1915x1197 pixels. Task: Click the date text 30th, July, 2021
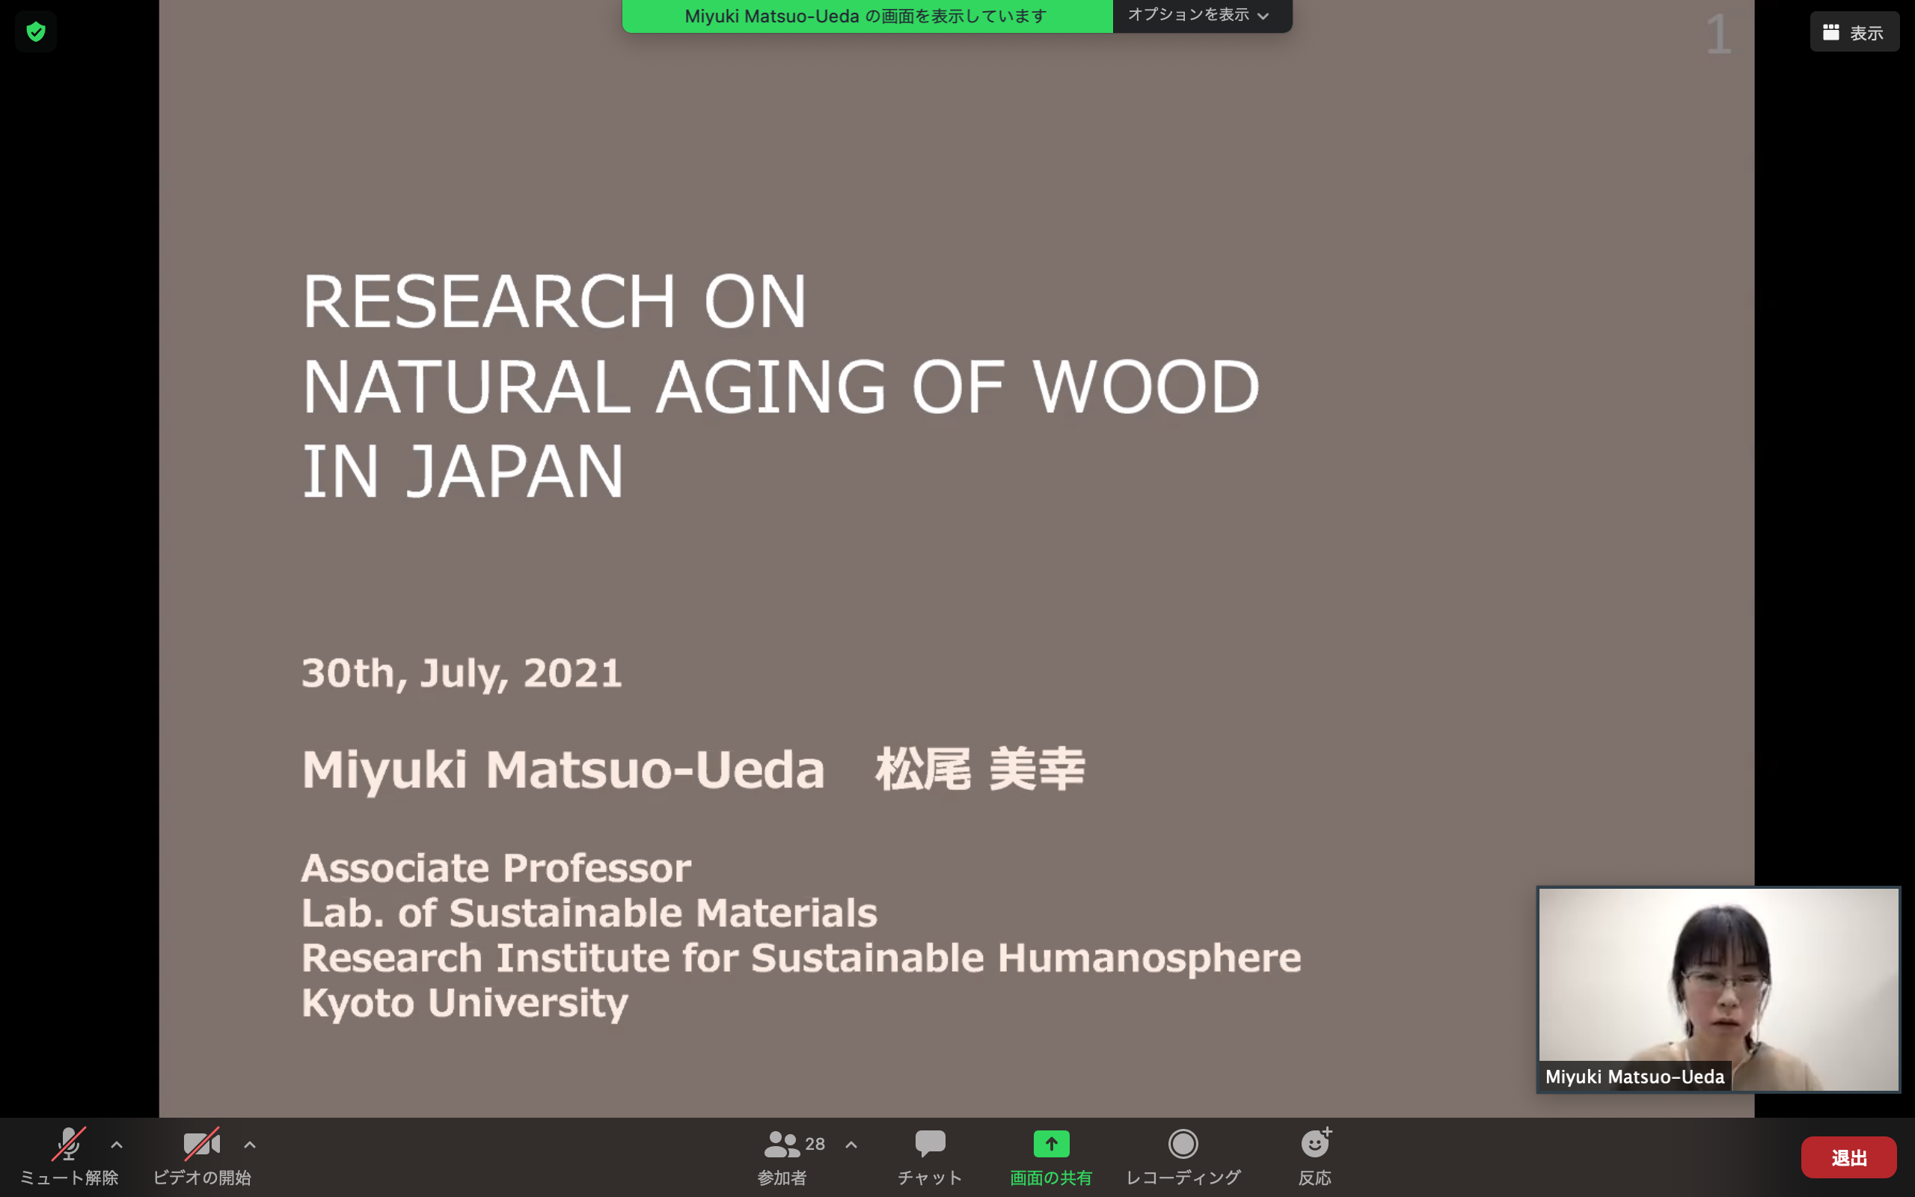pos(462,674)
